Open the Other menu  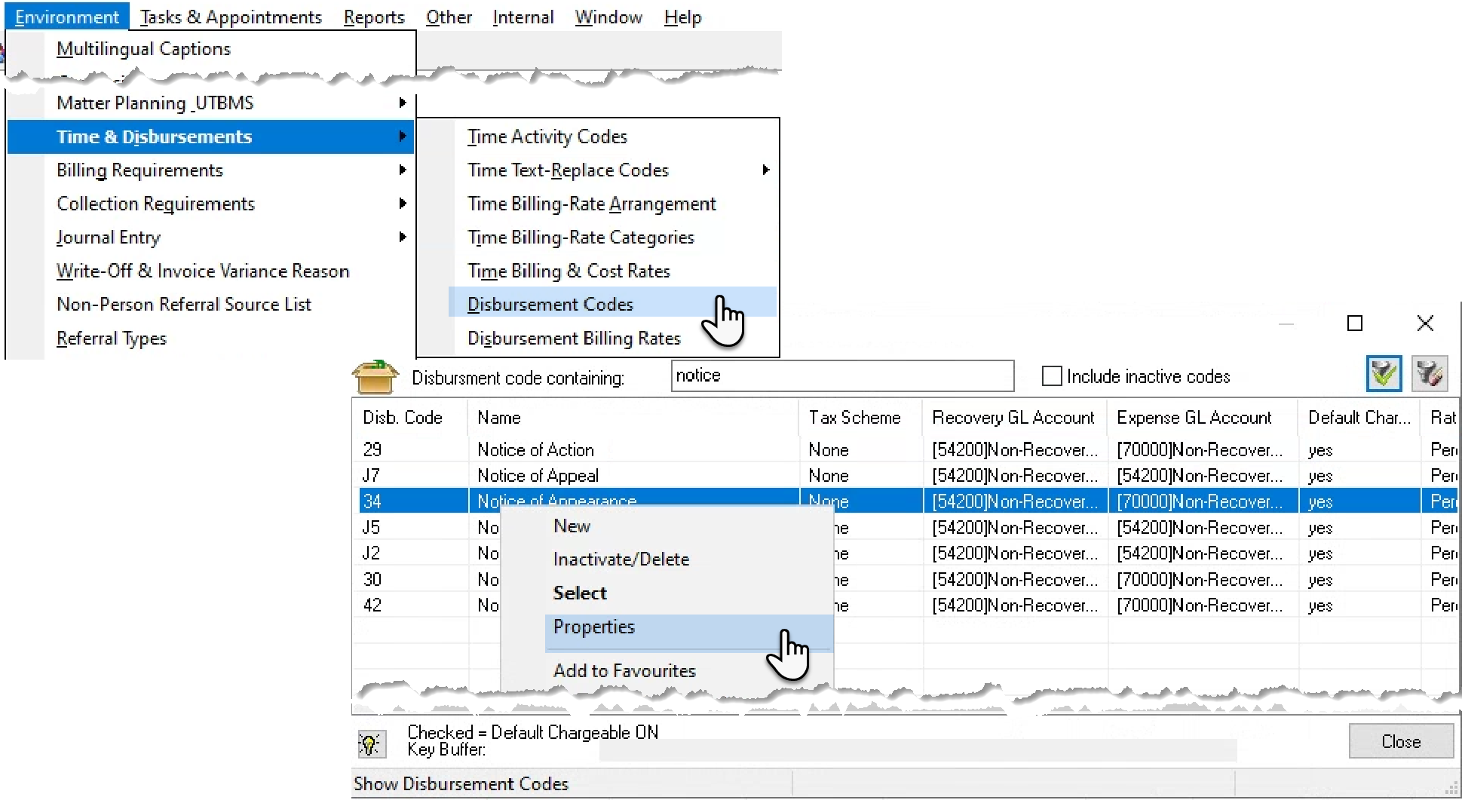coord(449,17)
